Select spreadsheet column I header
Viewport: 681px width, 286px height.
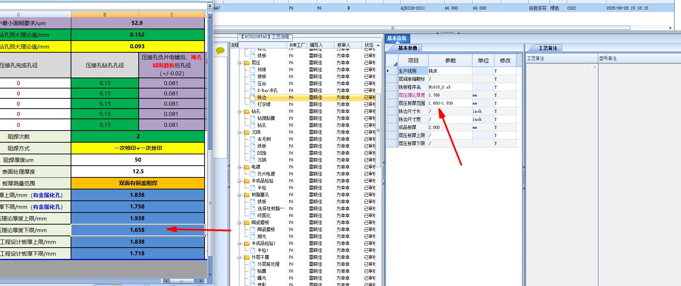172,15
